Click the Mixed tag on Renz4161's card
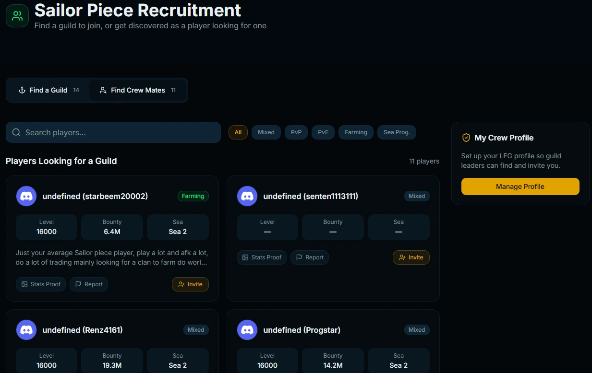Screen dimensions: 592x373 click(x=196, y=330)
